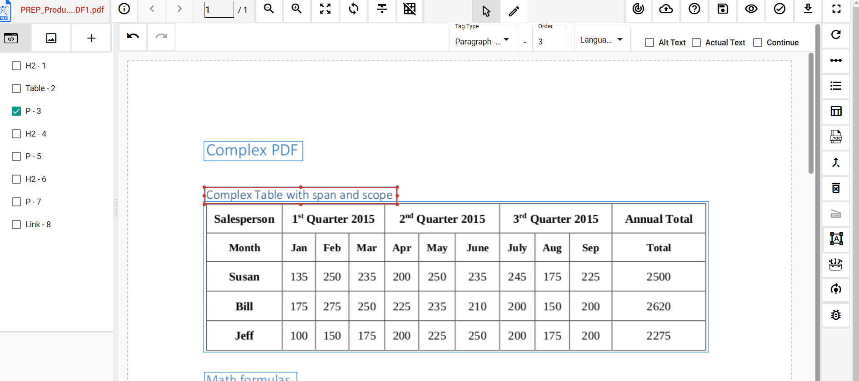The image size is (859, 381).
Task: Open the list tool icon in right sidebar
Action: tap(836, 86)
